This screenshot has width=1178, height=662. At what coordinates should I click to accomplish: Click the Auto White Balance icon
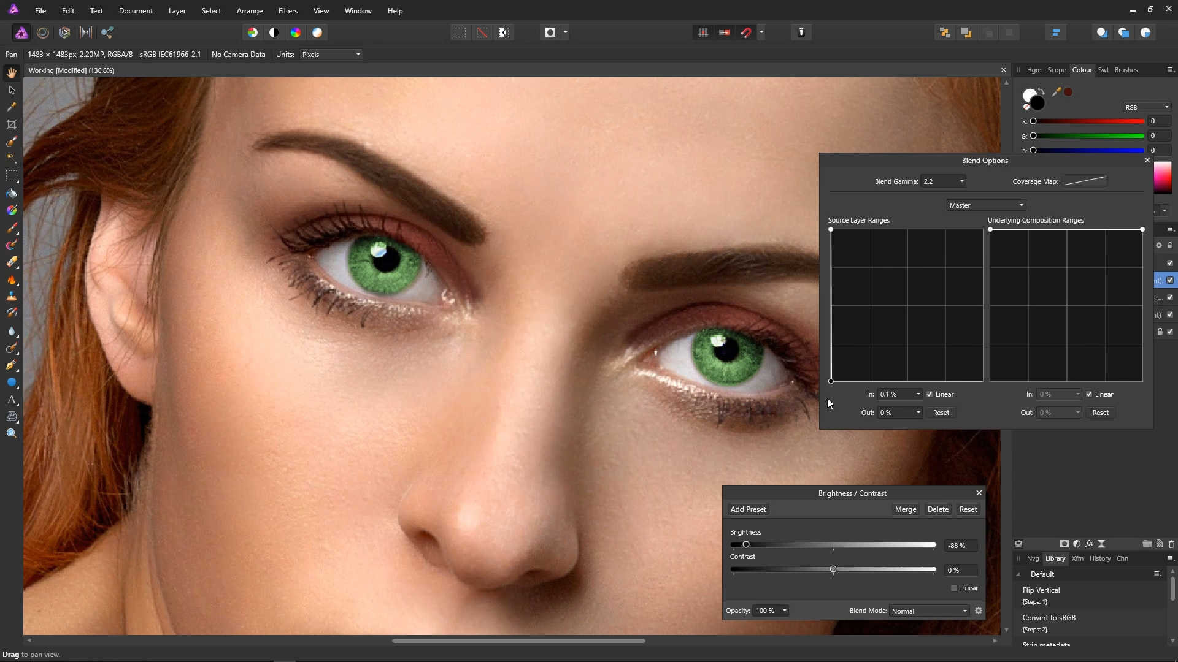pos(317,32)
